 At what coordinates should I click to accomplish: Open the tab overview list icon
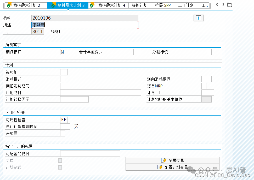230,4
